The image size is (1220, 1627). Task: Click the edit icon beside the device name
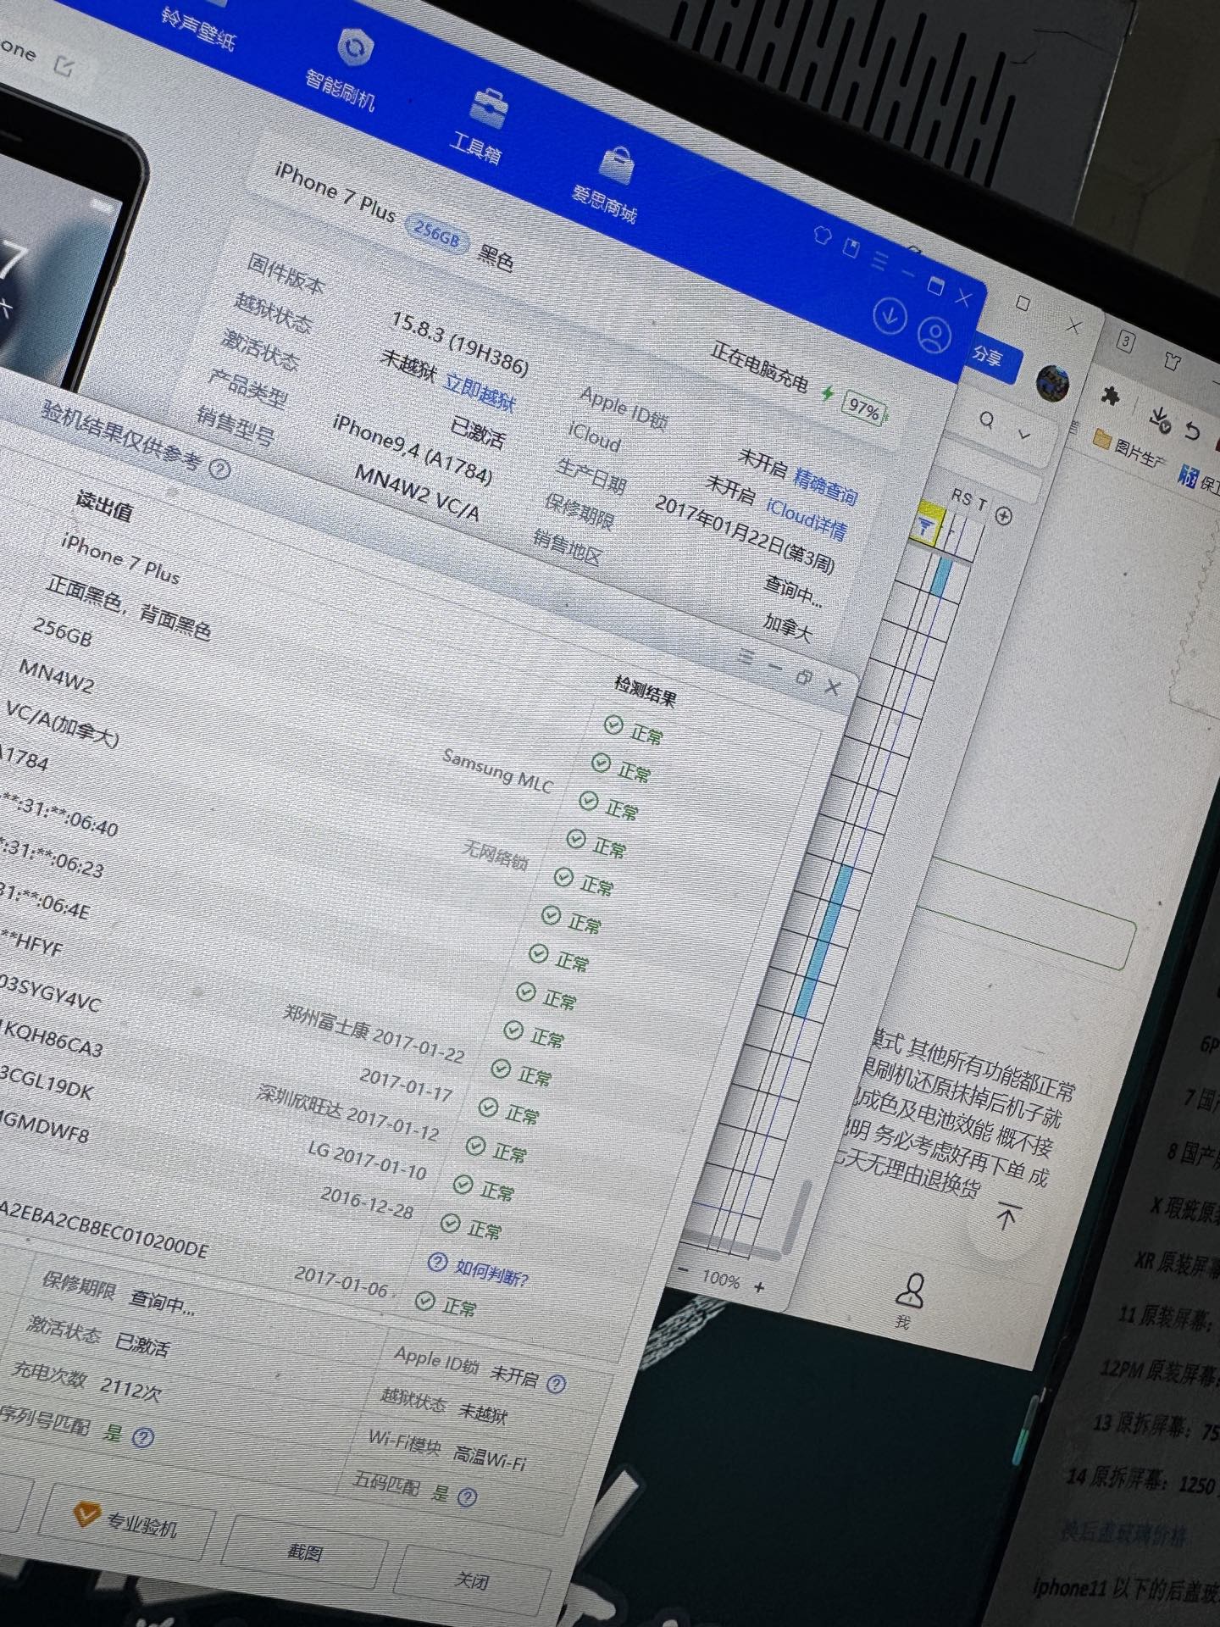pos(64,65)
